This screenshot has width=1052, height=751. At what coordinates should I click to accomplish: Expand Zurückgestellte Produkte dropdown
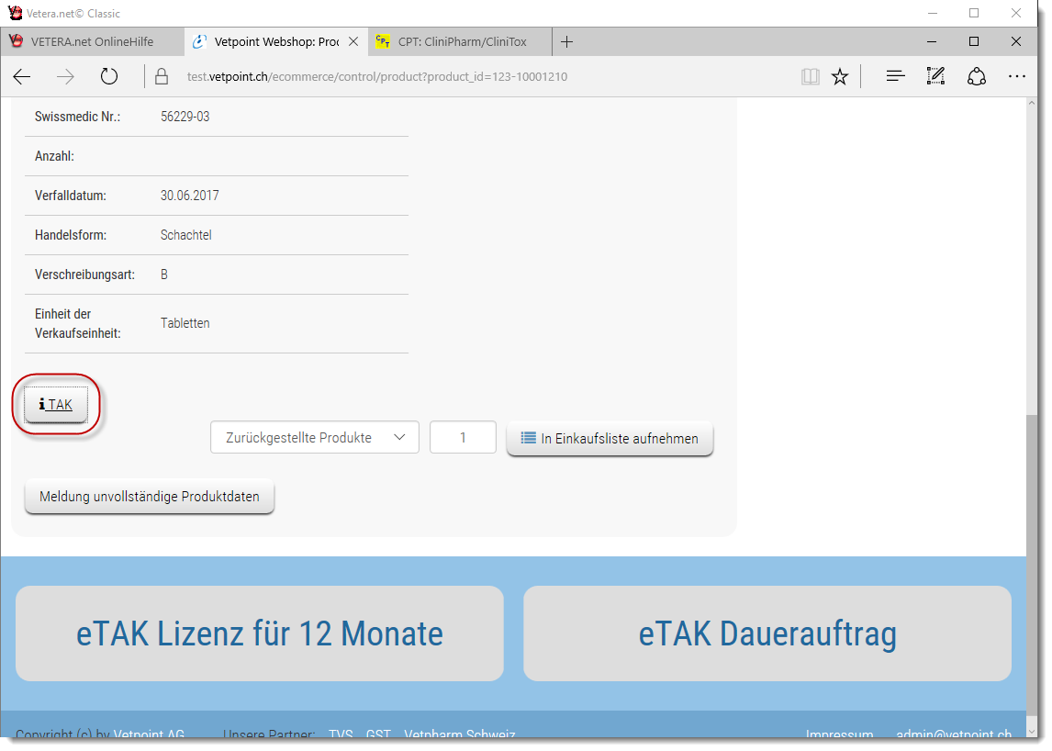click(314, 438)
